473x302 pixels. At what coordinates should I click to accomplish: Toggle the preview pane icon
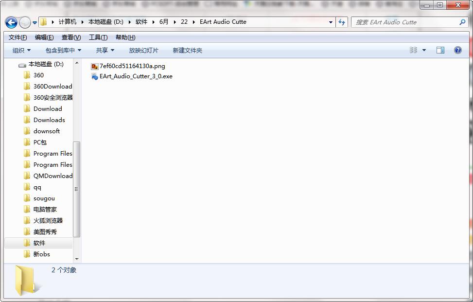point(440,50)
